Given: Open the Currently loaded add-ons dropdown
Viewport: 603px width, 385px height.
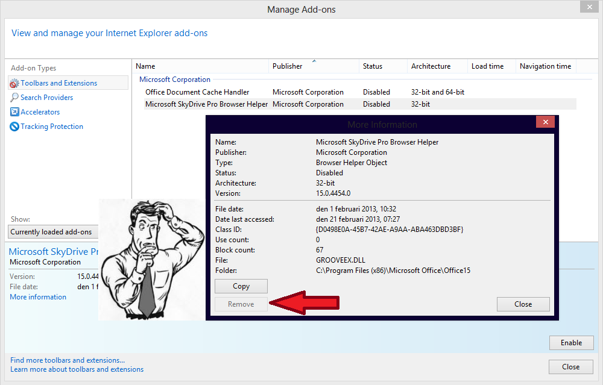Looking at the screenshot, I should (53, 232).
